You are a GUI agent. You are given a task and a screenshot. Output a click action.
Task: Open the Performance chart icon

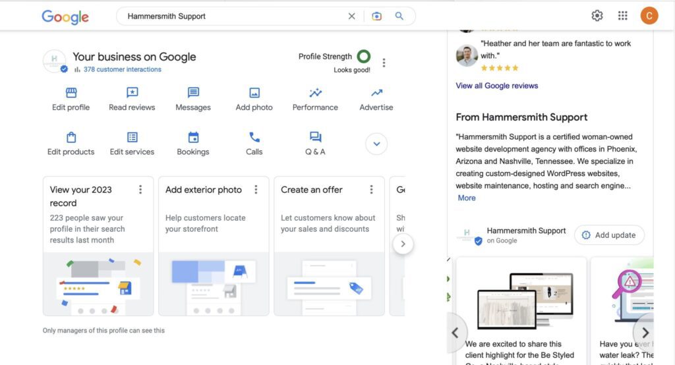tap(316, 92)
